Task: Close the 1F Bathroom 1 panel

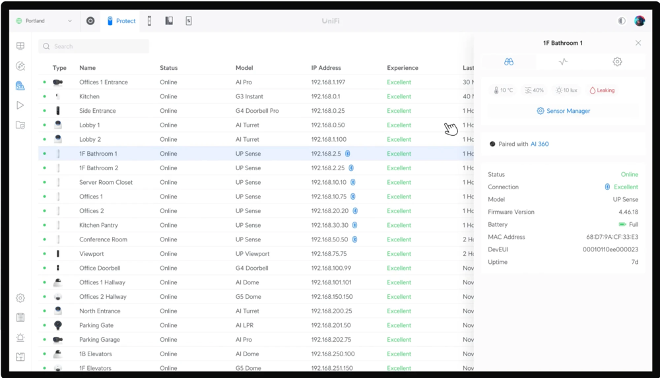Action: (638, 43)
